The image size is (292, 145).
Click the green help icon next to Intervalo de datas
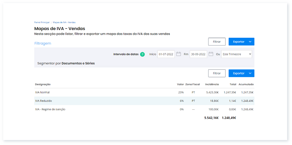coord(142,54)
